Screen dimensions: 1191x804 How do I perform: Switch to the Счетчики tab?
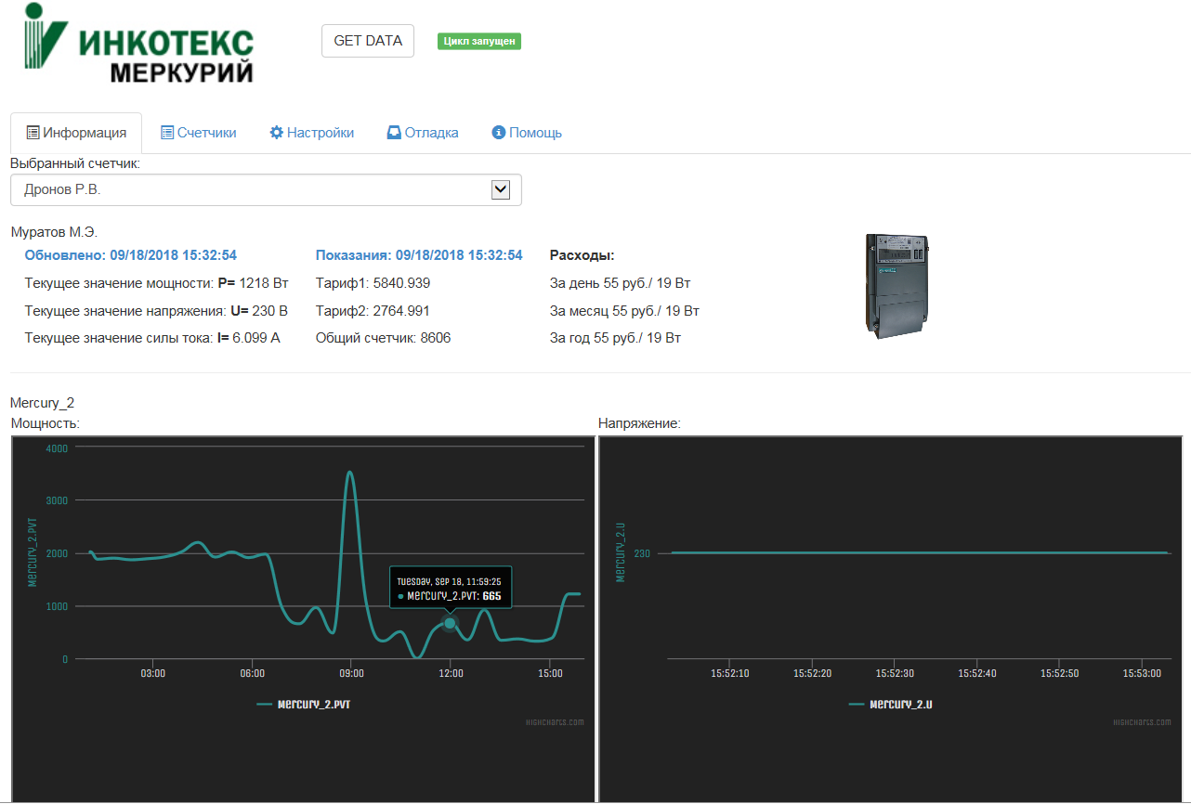point(206,133)
